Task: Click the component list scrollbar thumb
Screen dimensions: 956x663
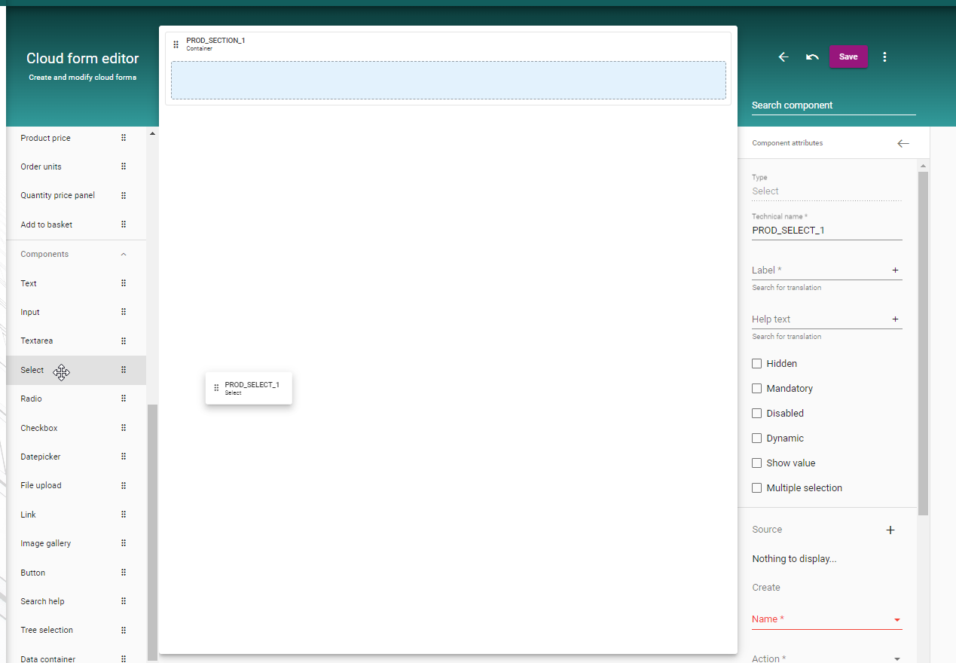Action: click(x=152, y=531)
